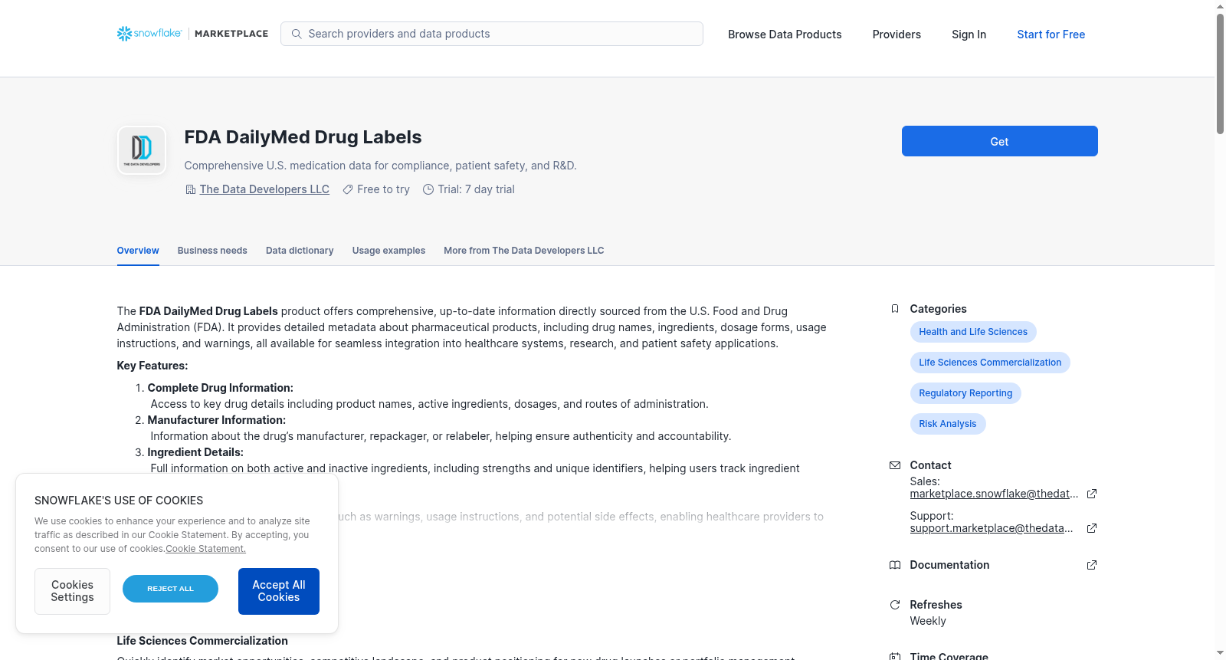Viewport: 1226px width, 660px height.
Task: Select Regulatory Reporting category chip
Action: coord(965,393)
